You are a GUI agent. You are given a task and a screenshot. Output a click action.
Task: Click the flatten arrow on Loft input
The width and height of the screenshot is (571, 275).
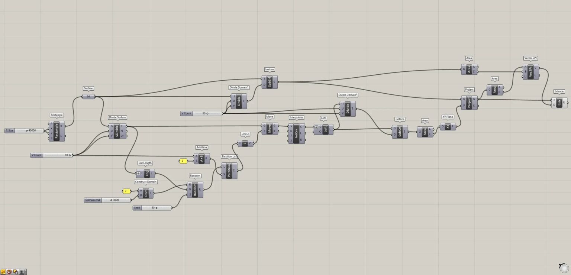click(x=316, y=127)
